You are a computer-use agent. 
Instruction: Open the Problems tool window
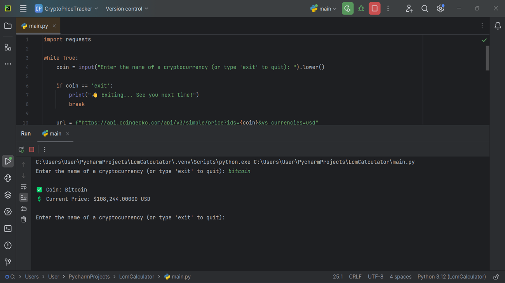point(8,246)
